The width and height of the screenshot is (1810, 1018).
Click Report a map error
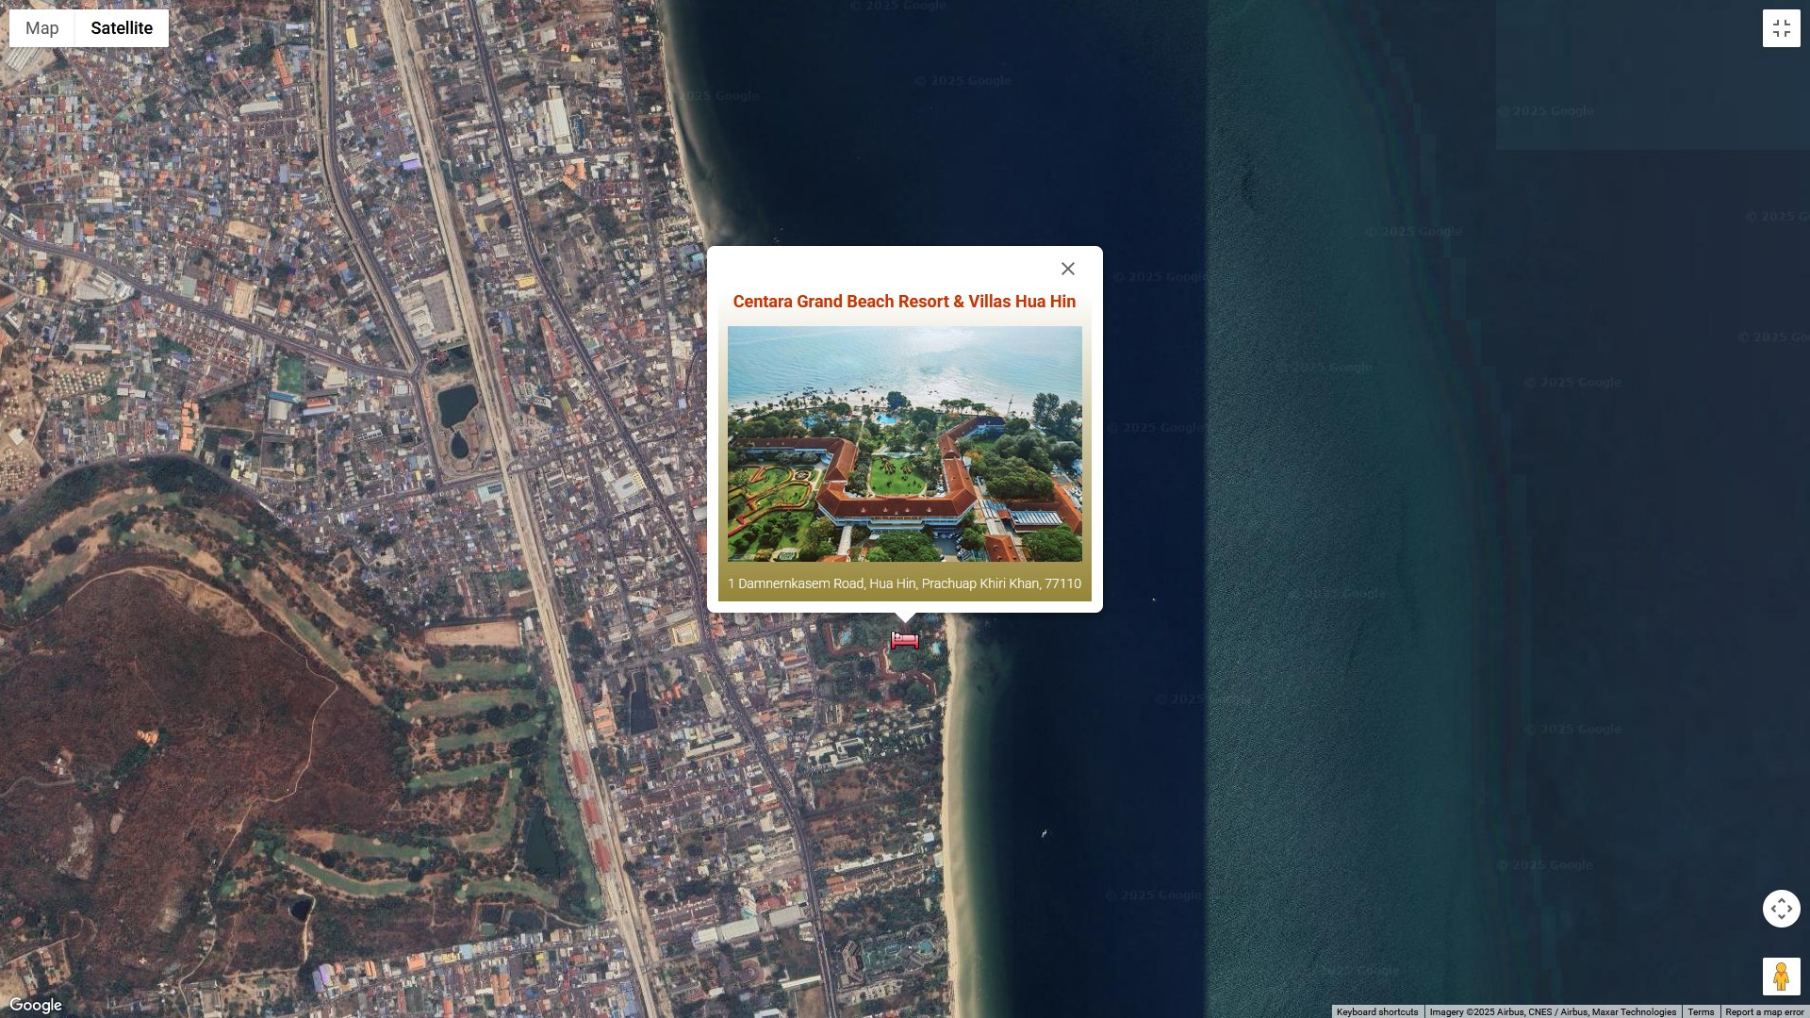[1764, 1011]
